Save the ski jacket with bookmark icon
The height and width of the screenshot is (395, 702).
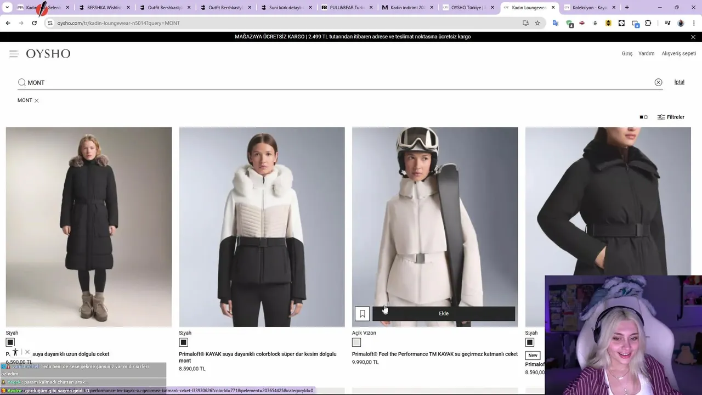[362, 314]
